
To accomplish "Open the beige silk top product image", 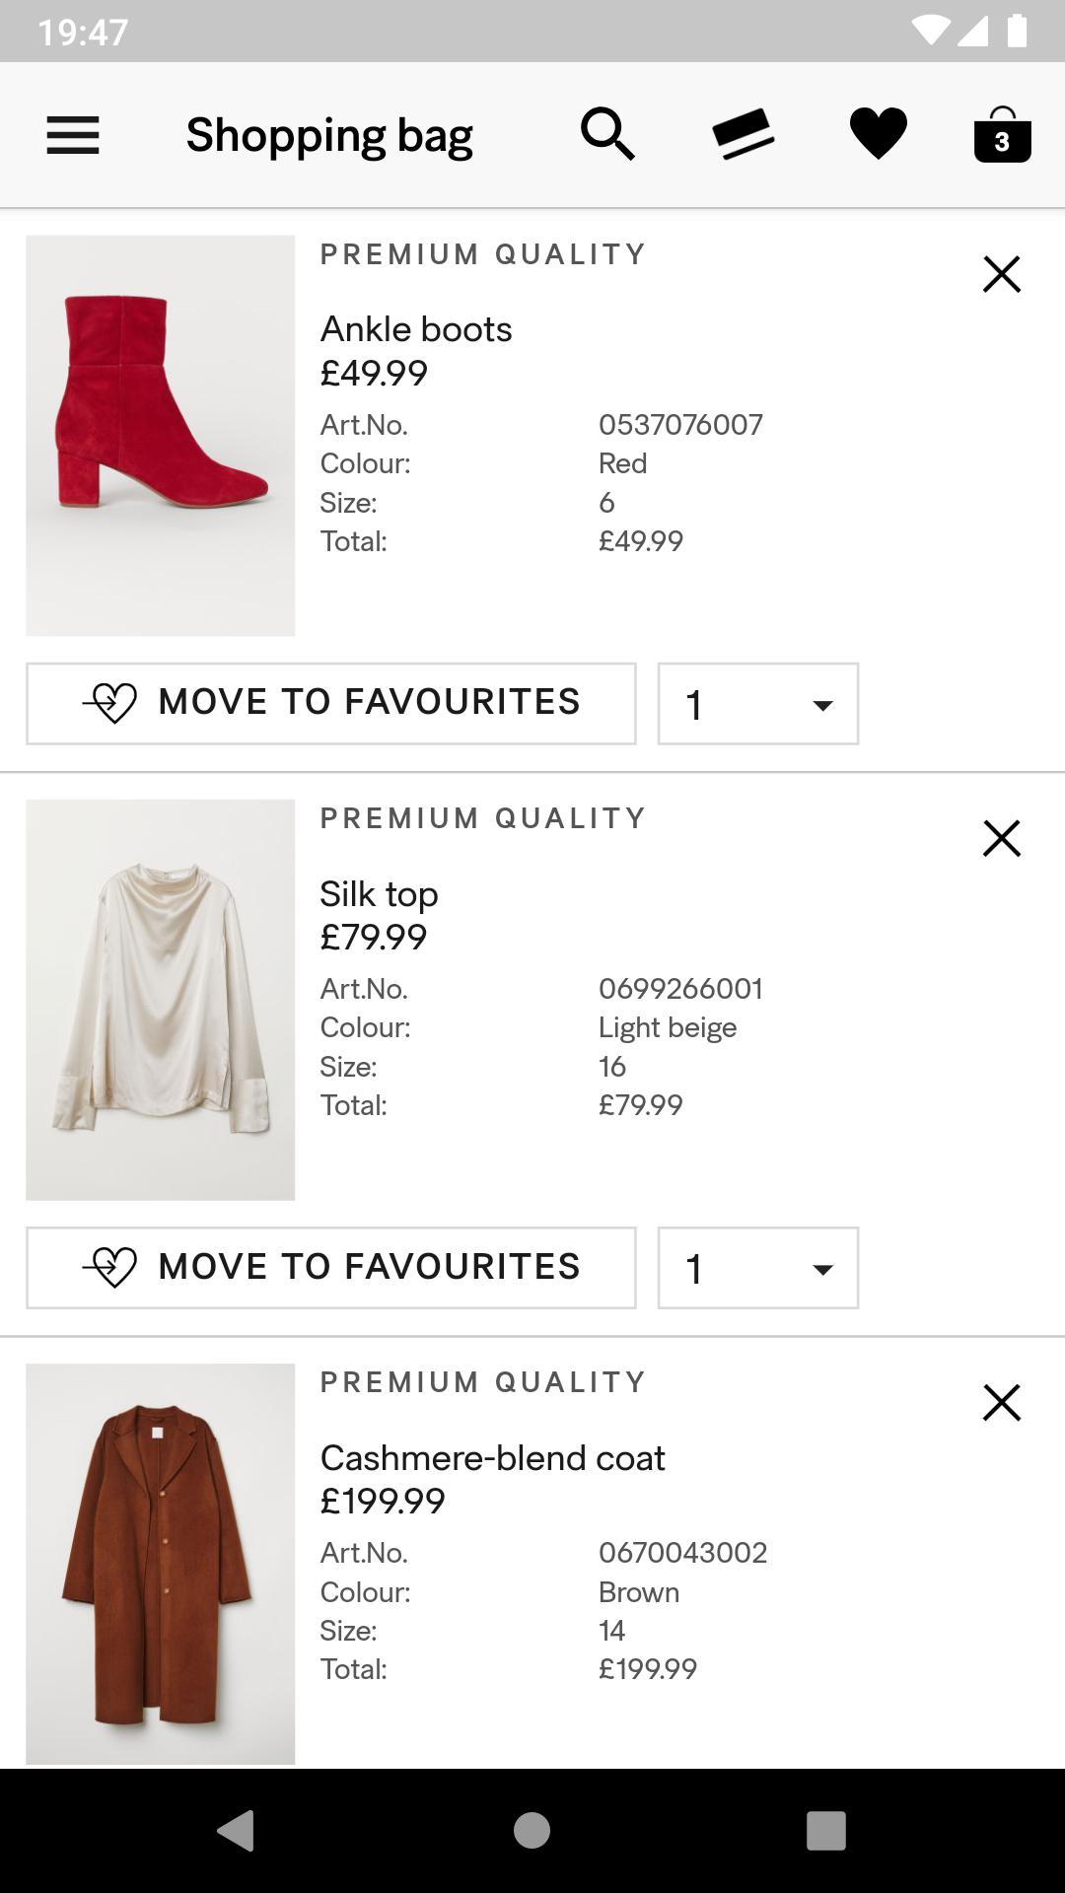I will point(161,999).
